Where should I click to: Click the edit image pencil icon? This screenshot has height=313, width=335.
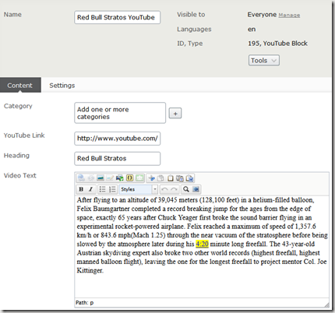pos(110,178)
